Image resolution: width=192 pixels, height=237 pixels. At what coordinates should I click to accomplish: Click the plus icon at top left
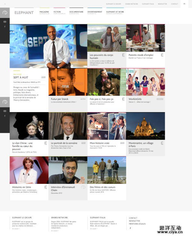(x=5, y=4)
